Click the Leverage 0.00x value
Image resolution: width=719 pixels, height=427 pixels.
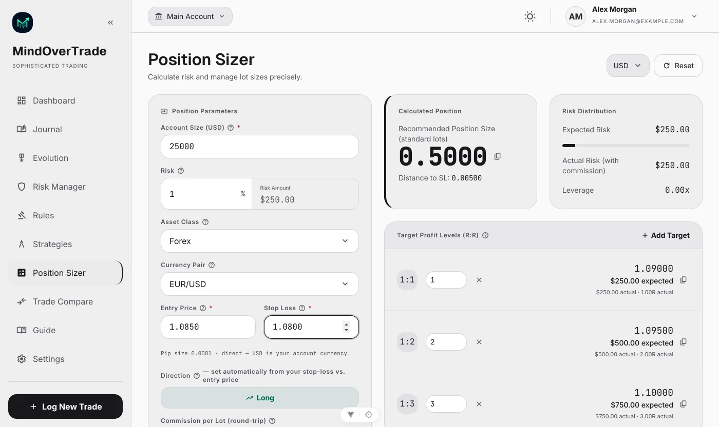(677, 190)
